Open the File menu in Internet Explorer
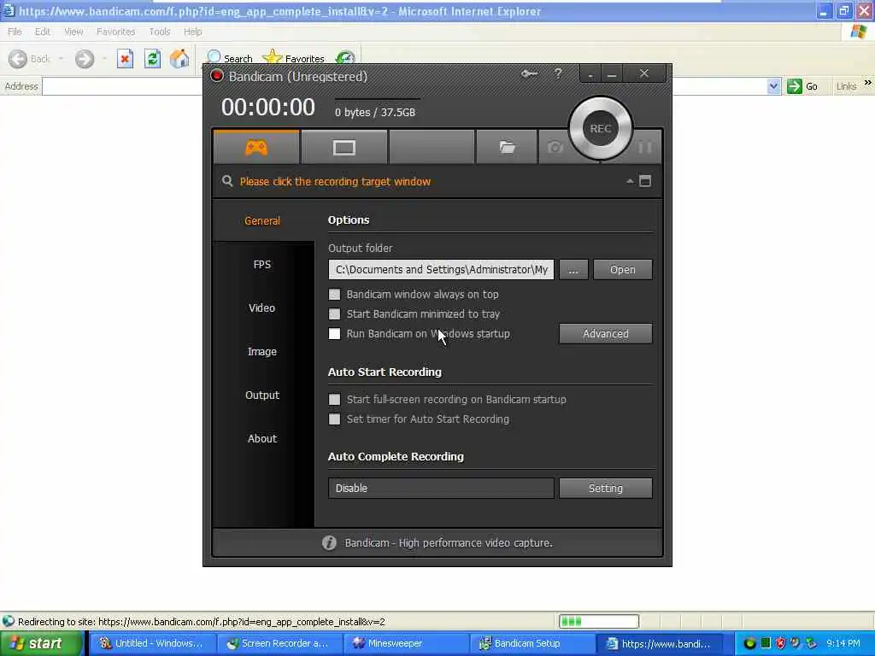 (15, 32)
